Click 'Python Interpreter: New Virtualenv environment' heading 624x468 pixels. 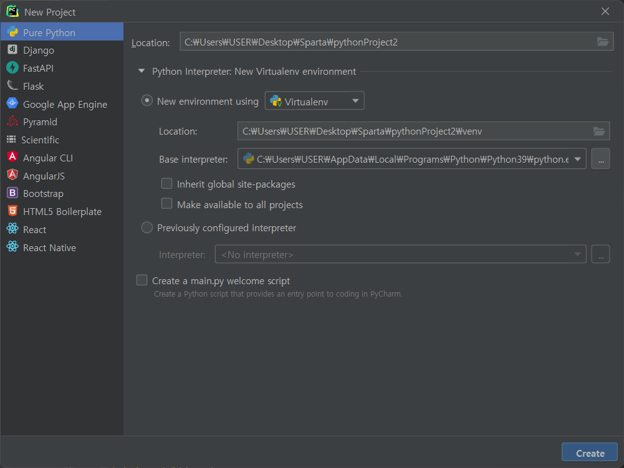(x=254, y=72)
